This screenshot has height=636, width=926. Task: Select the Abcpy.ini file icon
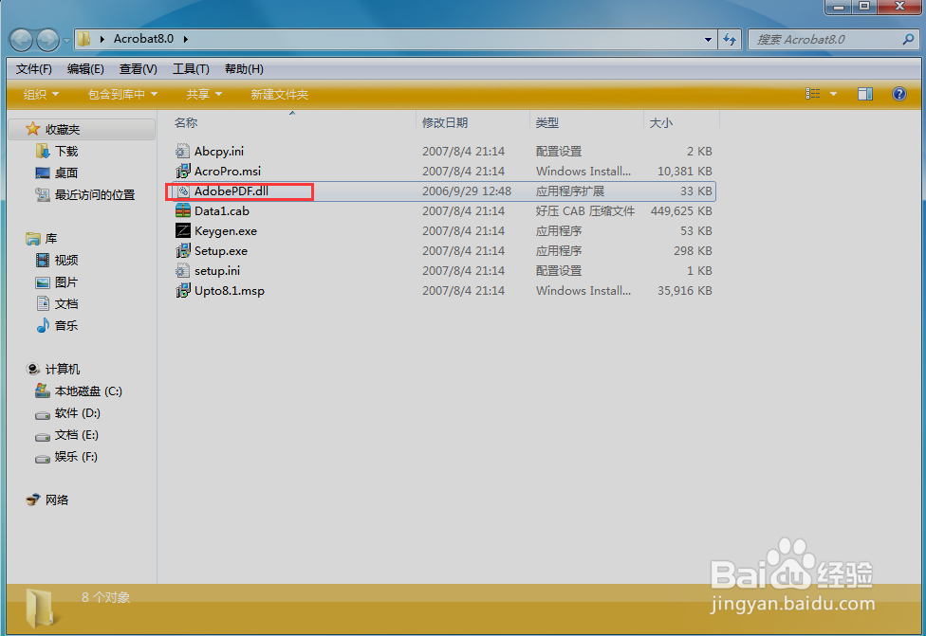point(182,151)
